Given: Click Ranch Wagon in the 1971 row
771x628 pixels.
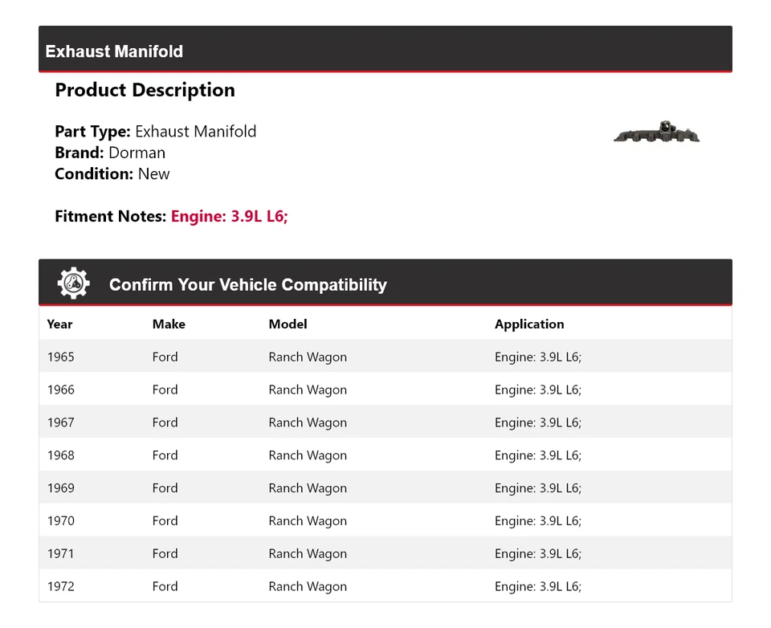Looking at the screenshot, I should point(308,554).
